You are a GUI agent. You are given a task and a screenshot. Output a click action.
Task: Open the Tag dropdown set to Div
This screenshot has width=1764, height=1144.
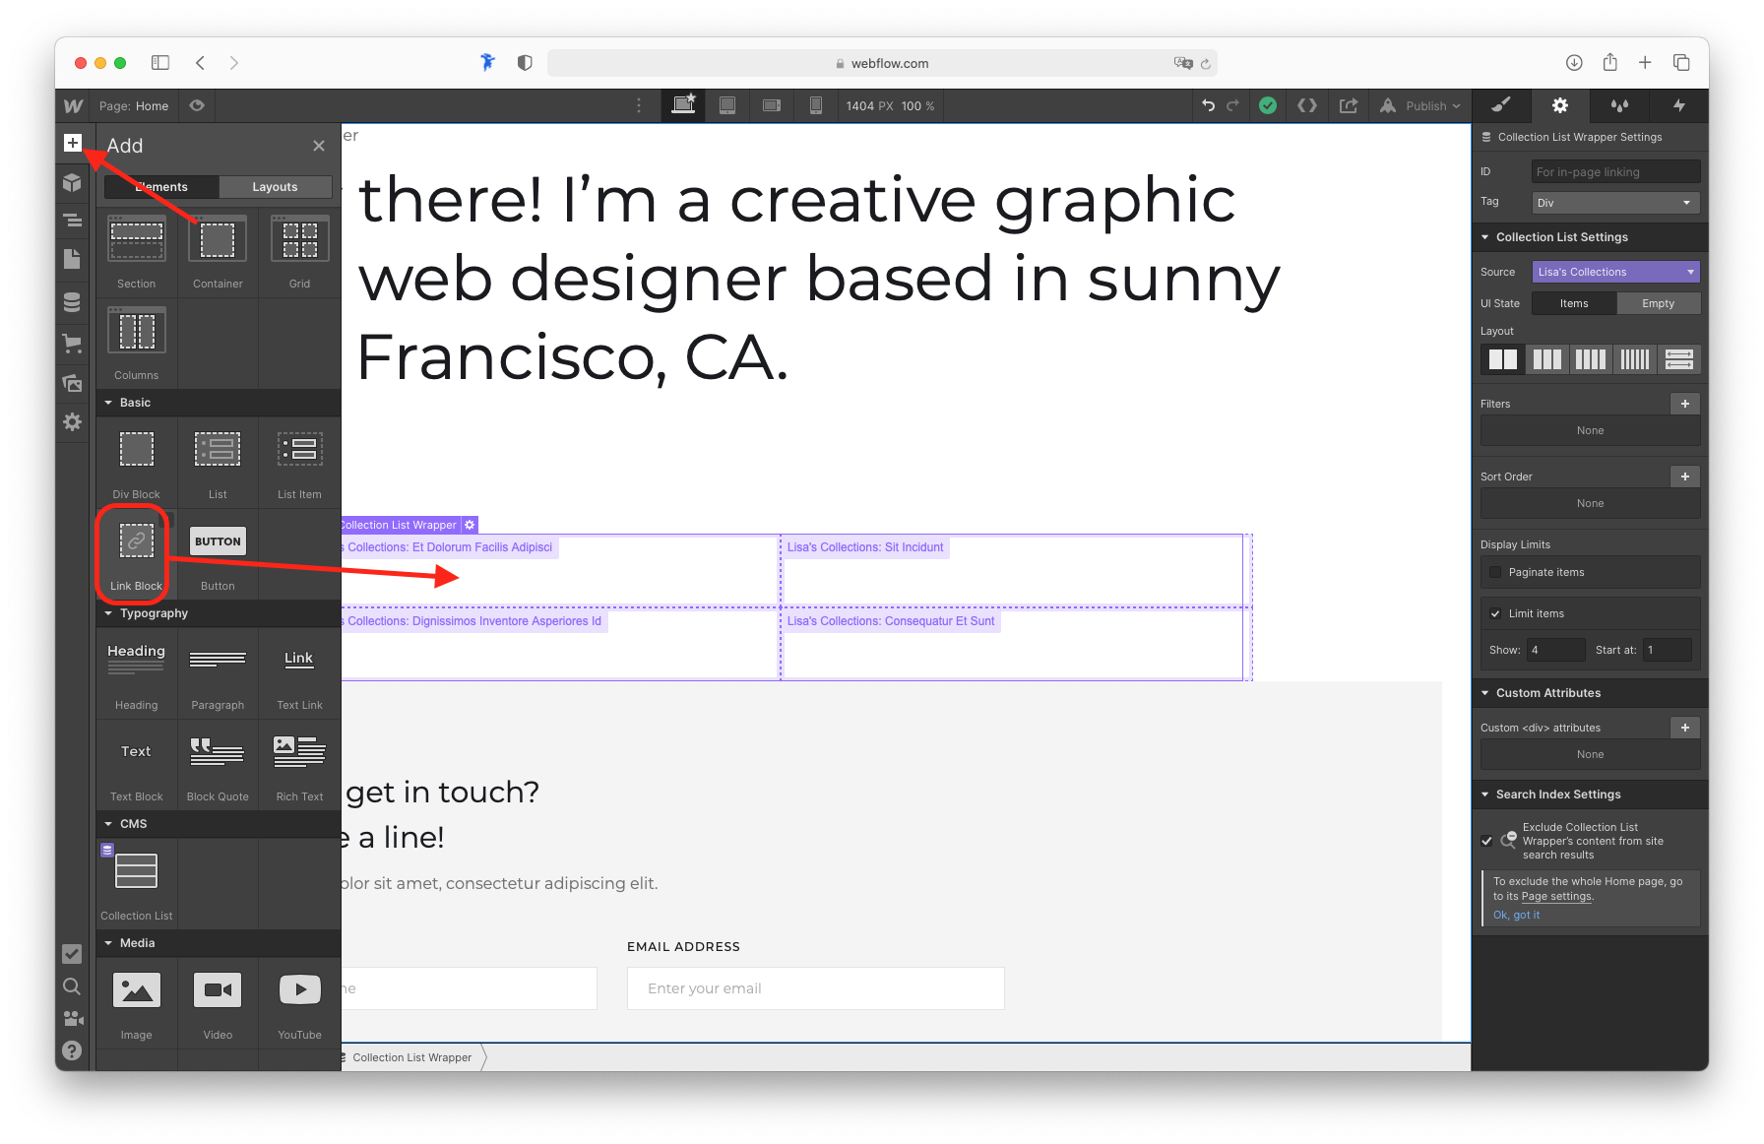coord(1614,202)
